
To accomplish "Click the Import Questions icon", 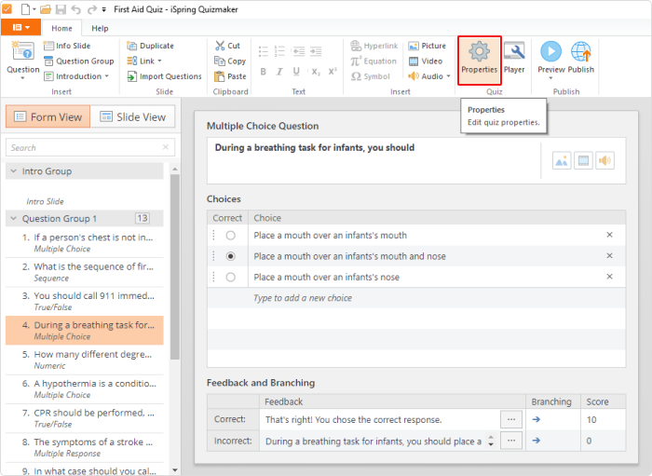I will point(132,76).
